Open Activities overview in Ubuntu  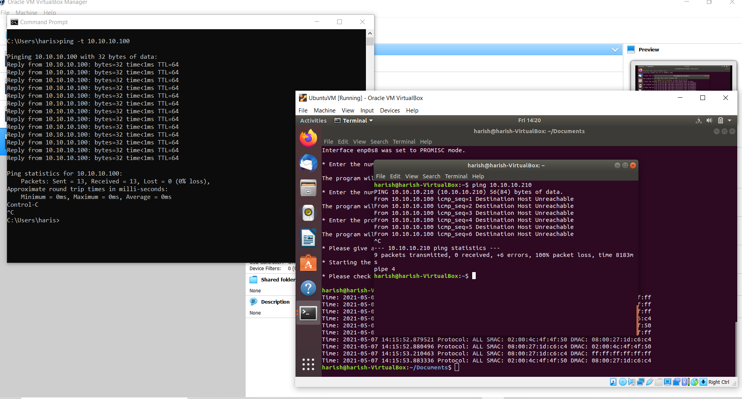(x=313, y=121)
